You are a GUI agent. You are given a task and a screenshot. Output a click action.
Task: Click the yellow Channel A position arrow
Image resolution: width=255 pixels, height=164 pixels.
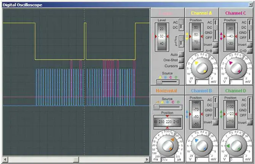coord(187,37)
